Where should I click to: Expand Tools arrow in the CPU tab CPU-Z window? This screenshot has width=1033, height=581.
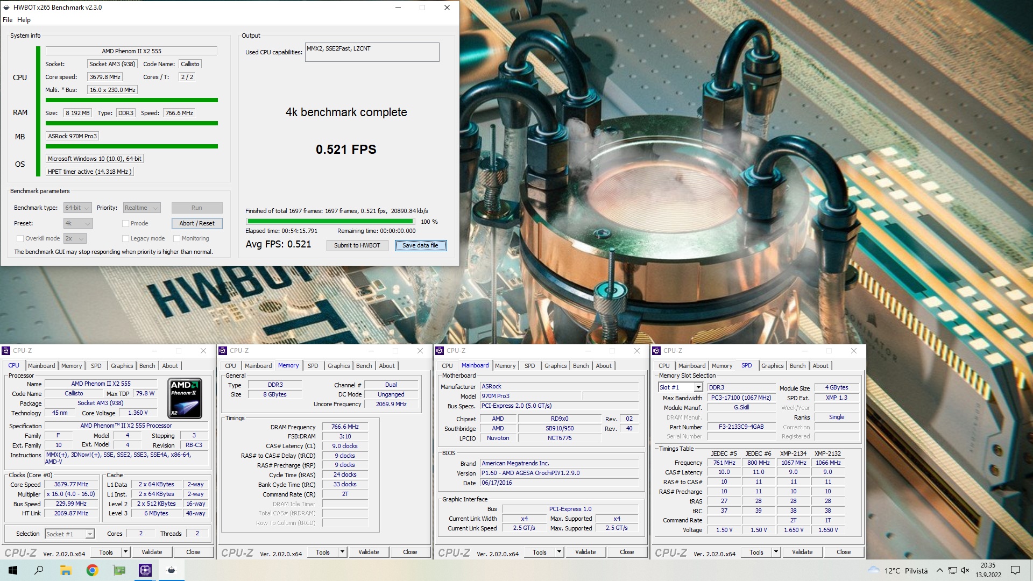(x=125, y=552)
